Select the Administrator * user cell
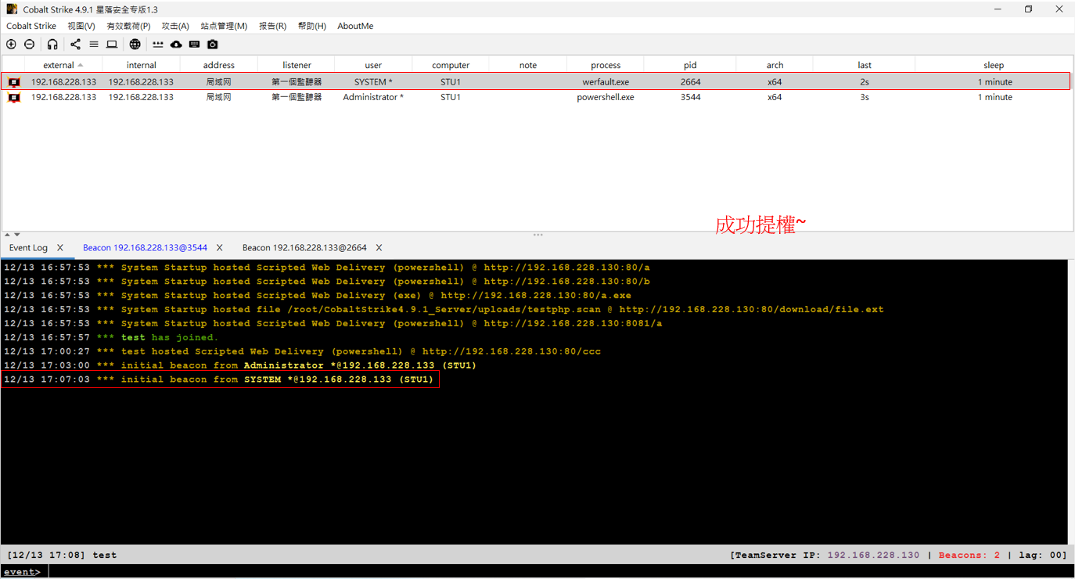1075x579 pixels. click(x=373, y=98)
